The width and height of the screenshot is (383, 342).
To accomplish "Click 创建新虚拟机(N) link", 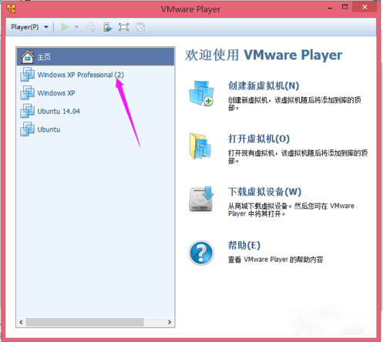I will click(264, 85).
